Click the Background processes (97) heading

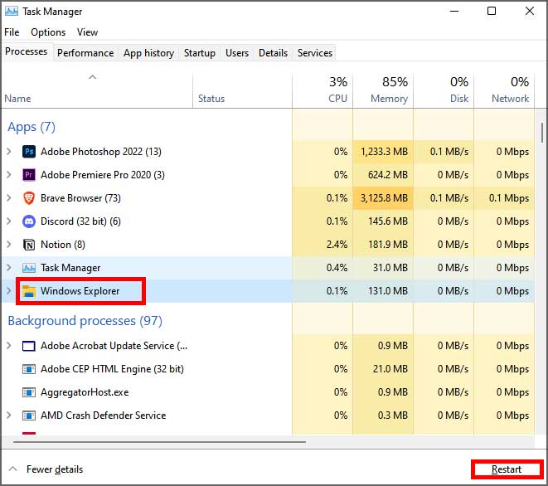(85, 321)
